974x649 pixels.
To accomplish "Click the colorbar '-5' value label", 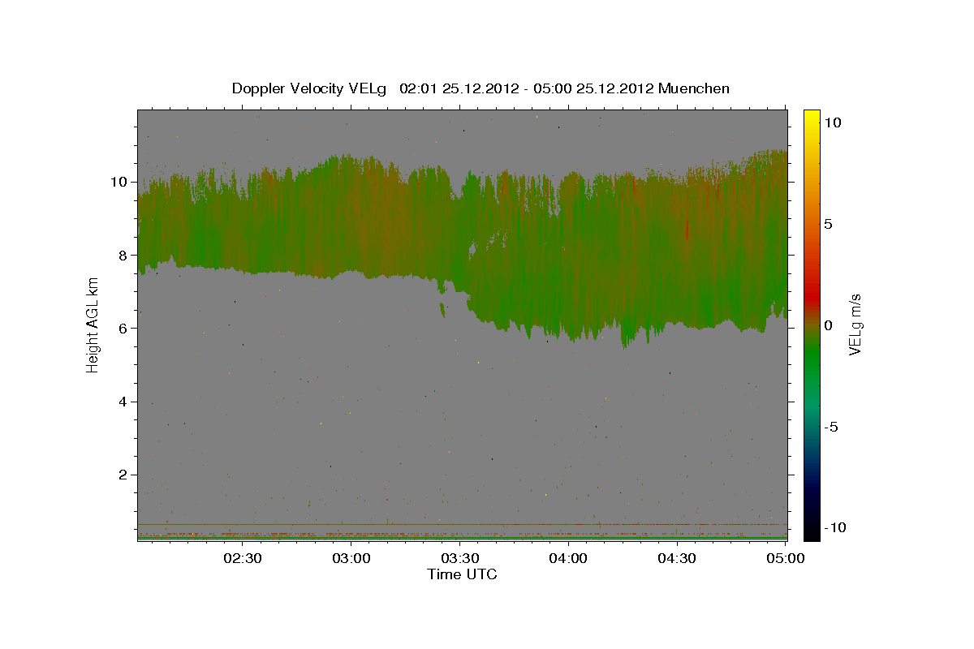I will coord(830,427).
